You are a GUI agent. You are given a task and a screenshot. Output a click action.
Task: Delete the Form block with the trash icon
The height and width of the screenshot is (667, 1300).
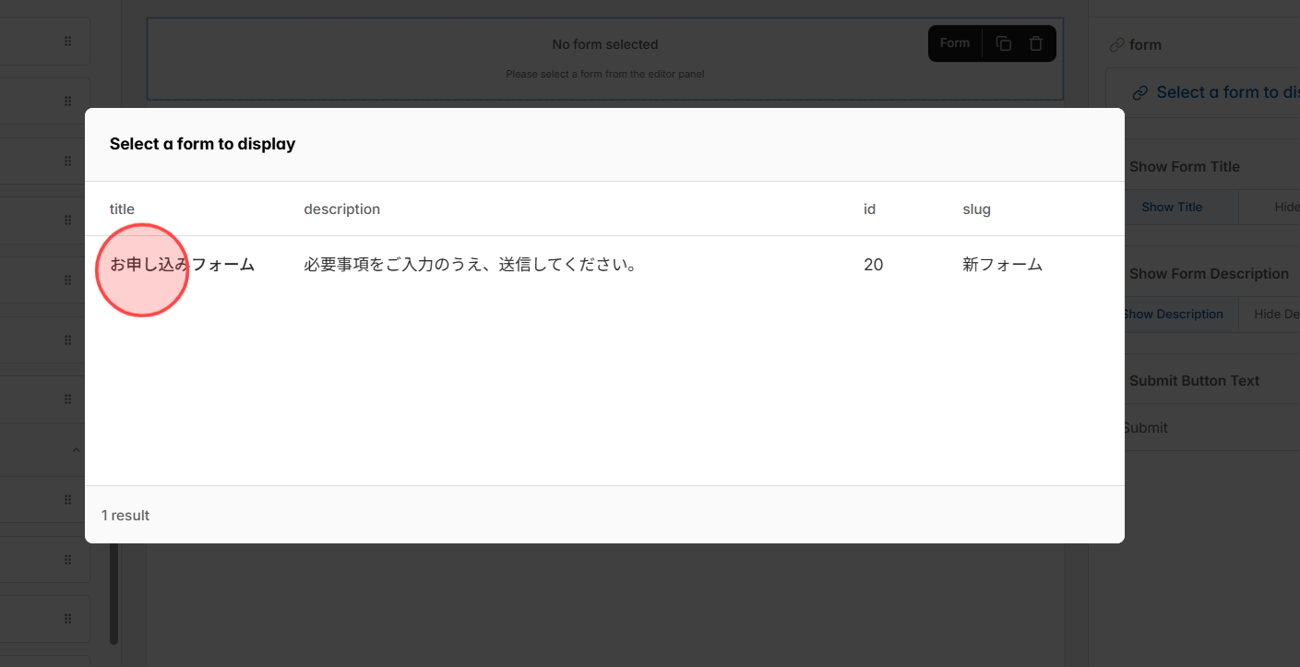pos(1035,42)
